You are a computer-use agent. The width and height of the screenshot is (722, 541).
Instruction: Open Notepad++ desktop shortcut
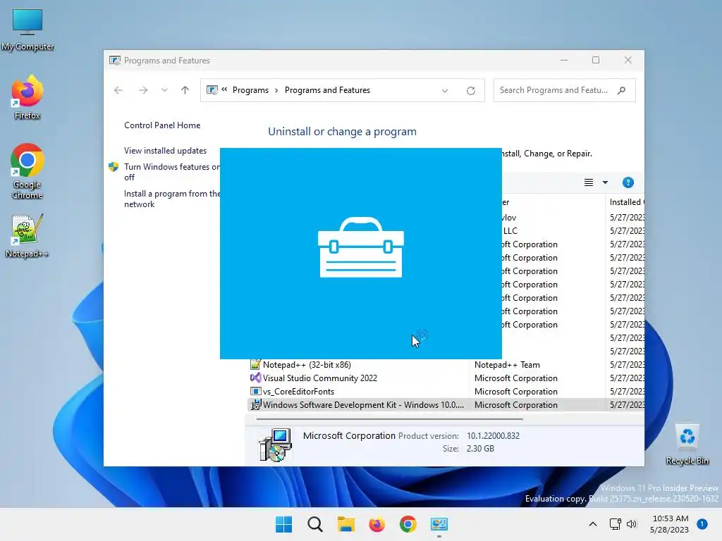[27, 235]
